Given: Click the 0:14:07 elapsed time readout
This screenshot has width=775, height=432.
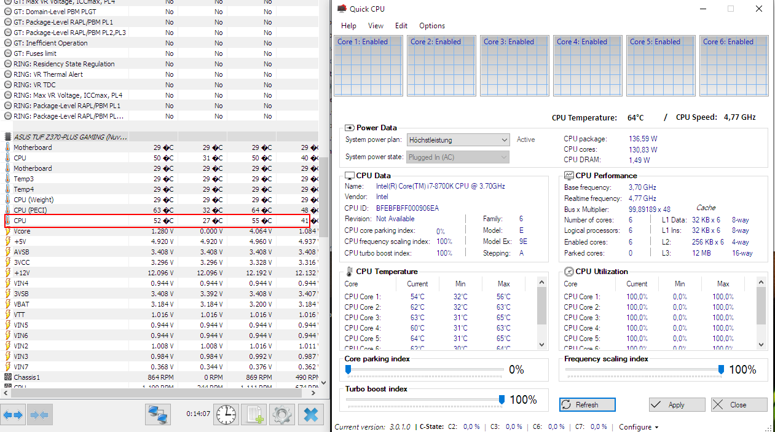Looking at the screenshot, I should click(x=198, y=414).
